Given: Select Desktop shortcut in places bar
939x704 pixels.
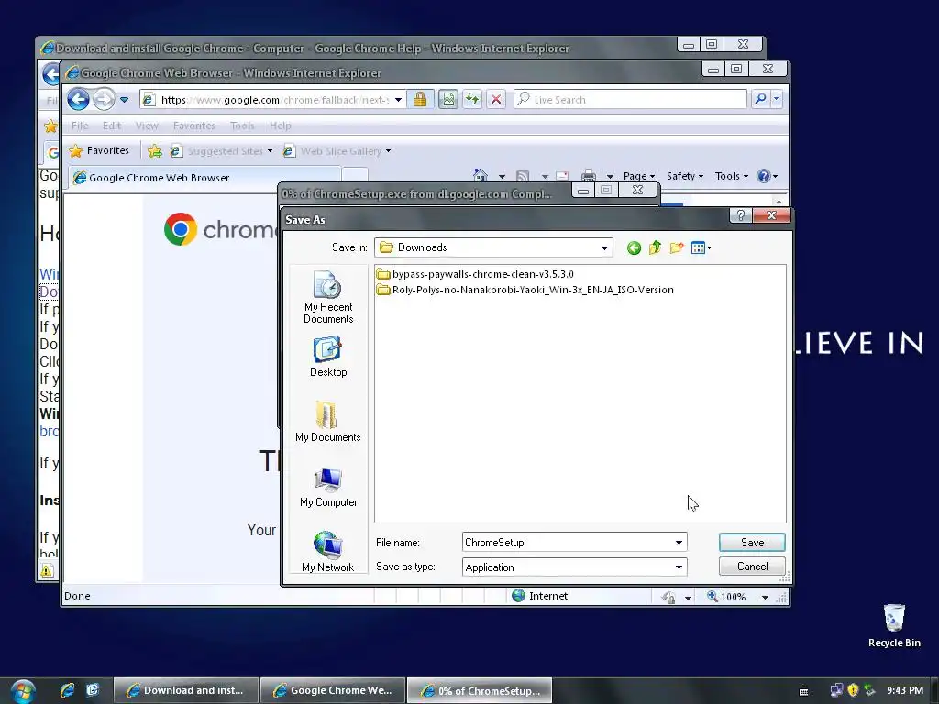Looking at the screenshot, I should 328,357.
